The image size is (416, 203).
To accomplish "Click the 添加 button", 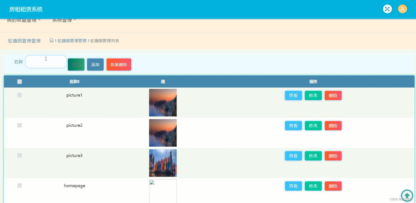I will tap(95, 65).
